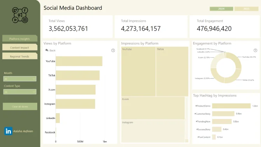Select the YouTube bar in Views chart
Image resolution: width=261 pixels, height=147 pixels.
[x=79, y=61]
